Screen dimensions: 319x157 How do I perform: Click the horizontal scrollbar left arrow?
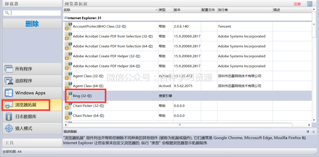point(66,125)
